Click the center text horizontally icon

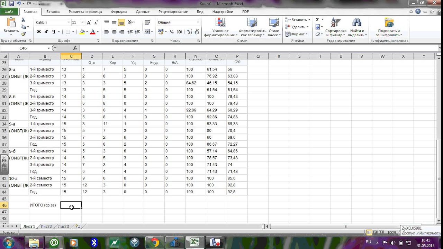click(x=114, y=31)
